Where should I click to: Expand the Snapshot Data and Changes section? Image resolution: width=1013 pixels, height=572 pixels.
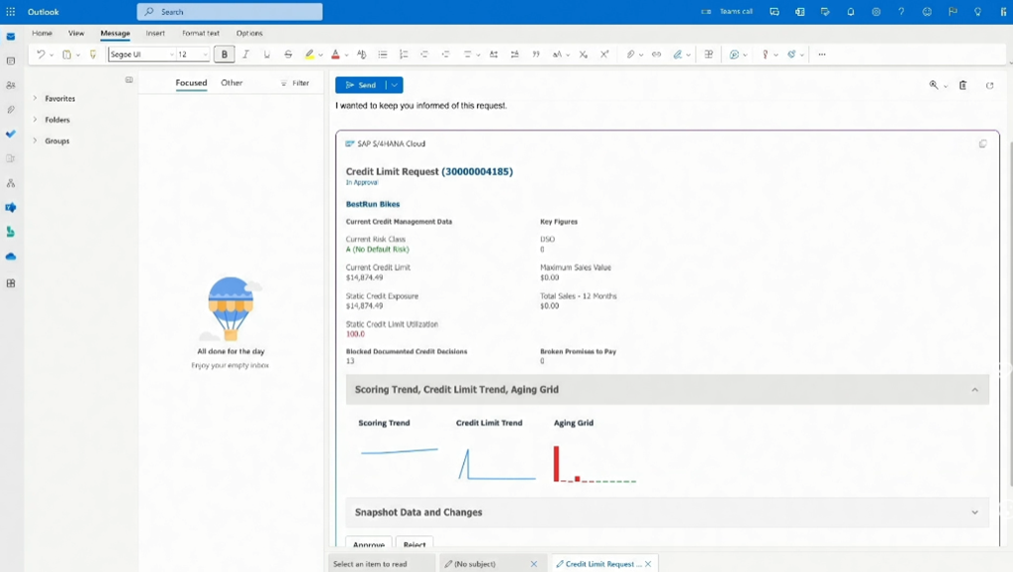tap(974, 513)
